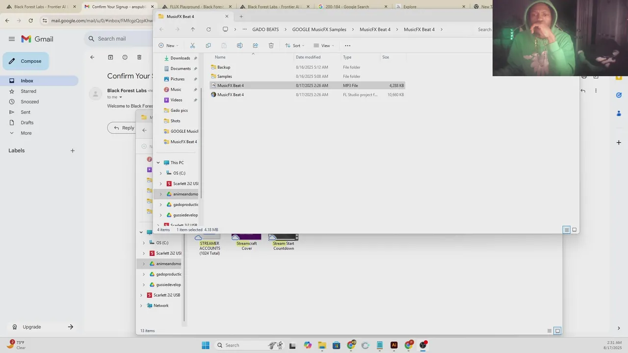
Task: Open Notepad from the taskbar
Action: (x=380, y=345)
